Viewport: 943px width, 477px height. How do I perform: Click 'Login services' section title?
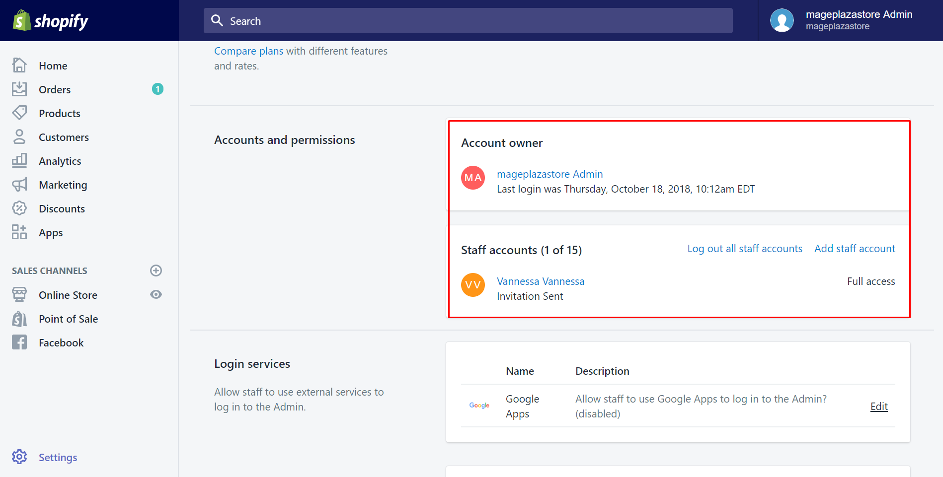click(x=252, y=364)
